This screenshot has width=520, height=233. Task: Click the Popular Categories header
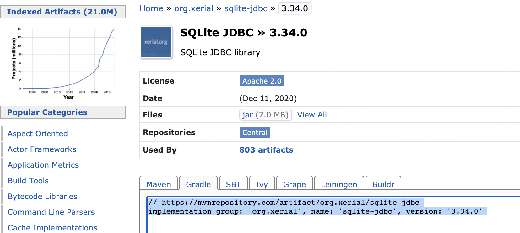pyautogui.click(x=63, y=112)
